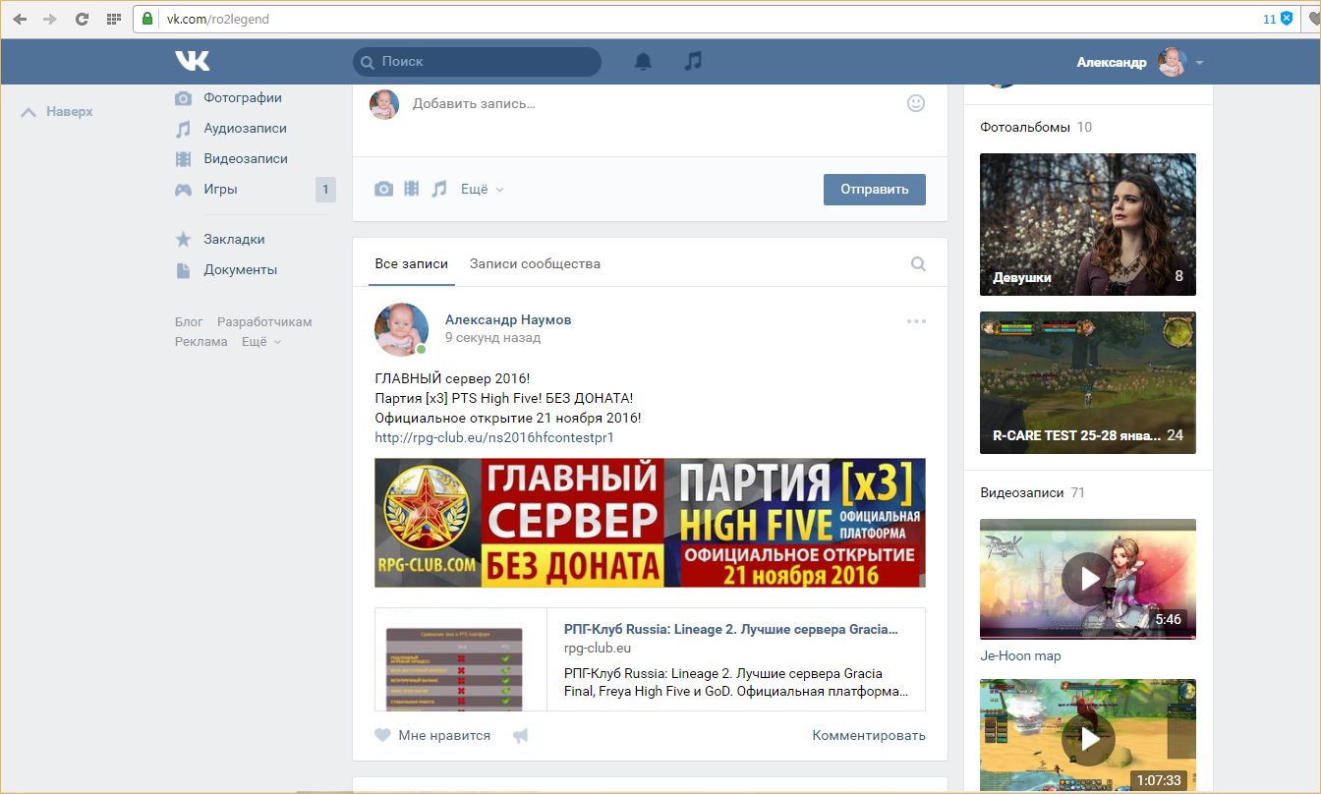Switch to Записи сообщества tab
1321x794 pixels.
pyautogui.click(x=535, y=263)
